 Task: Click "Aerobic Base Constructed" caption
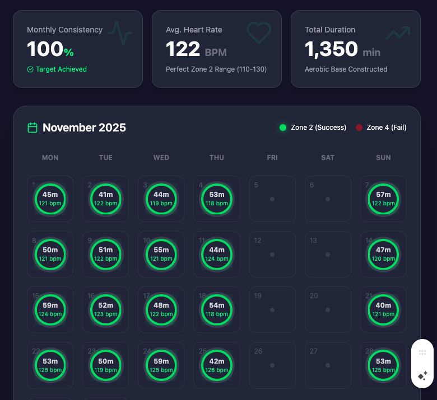[x=346, y=69]
